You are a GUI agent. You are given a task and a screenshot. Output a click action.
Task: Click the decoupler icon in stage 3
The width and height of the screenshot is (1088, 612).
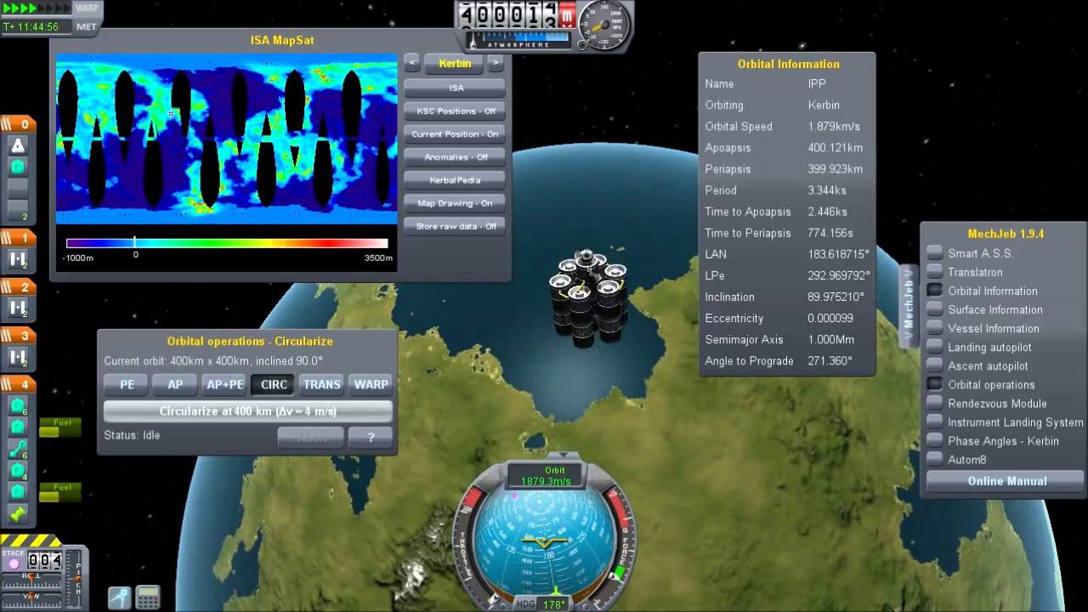point(18,357)
